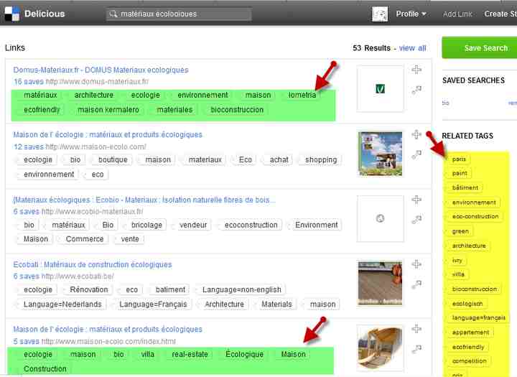Image resolution: width=517 pixels, height=377 pixels.
Task: Add the 12-saves Maison de l'écologie link plus icon
Action: coord(416,134)
